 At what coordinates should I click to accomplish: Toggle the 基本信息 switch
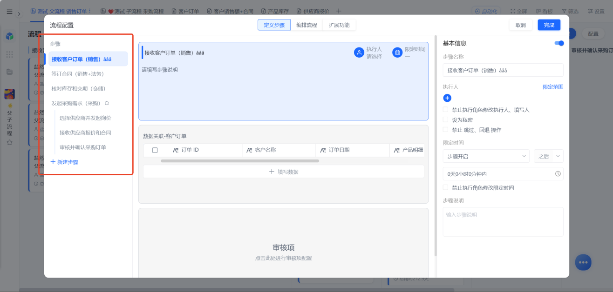click(559, 43)
